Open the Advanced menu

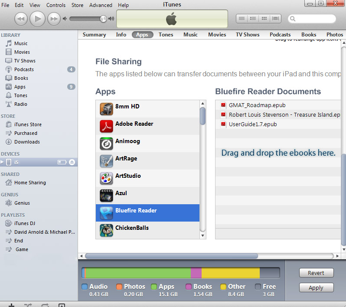tap(101, 5)
